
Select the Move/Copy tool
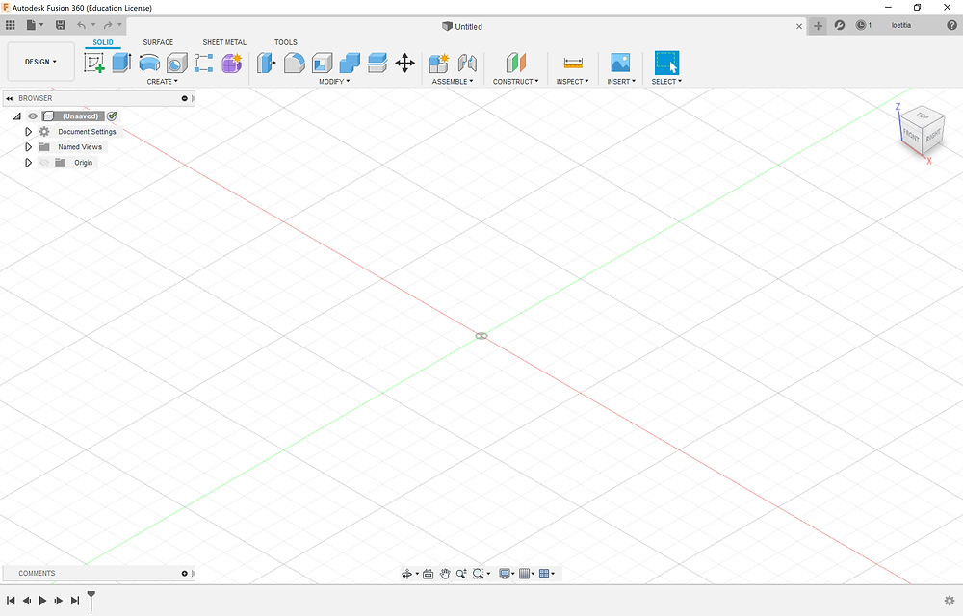pos(404,63)
